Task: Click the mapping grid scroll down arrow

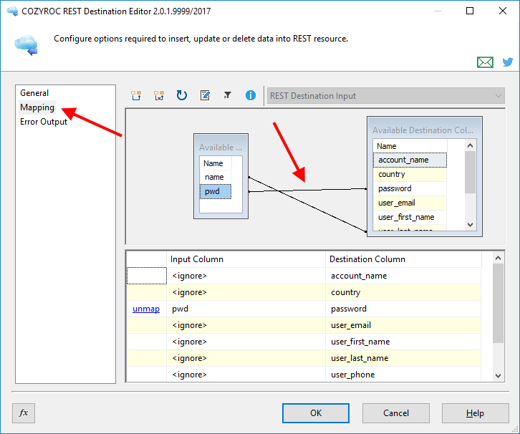Action: click(x=498, y=376)
